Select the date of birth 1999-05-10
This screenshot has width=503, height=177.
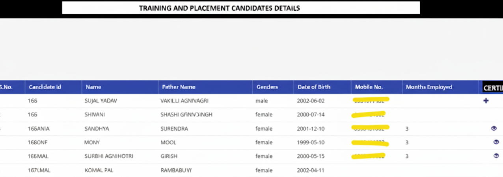coord(311,142)
